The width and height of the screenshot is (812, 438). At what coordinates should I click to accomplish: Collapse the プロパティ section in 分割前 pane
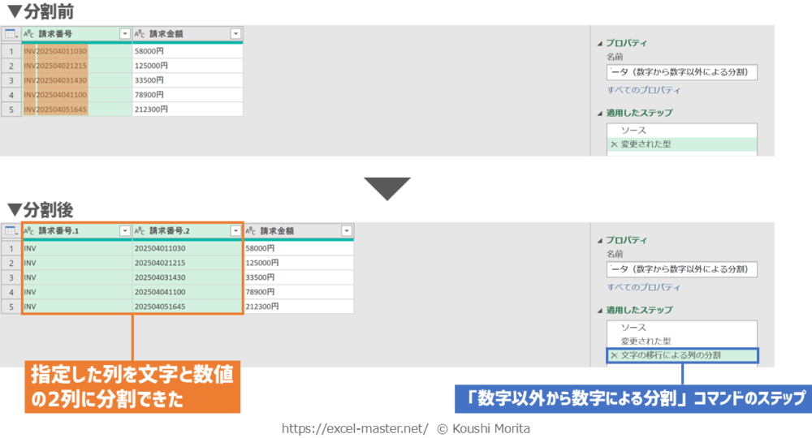(x=600, y=44)
